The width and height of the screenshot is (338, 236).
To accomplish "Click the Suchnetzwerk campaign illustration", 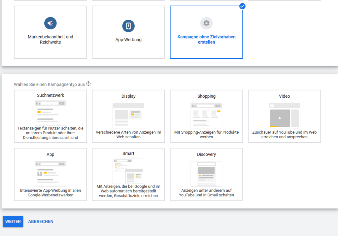I will (x=51, y=113).
